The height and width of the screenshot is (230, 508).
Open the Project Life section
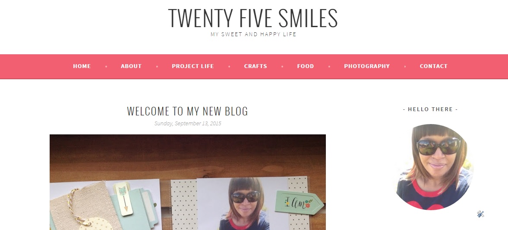(193, 66)
